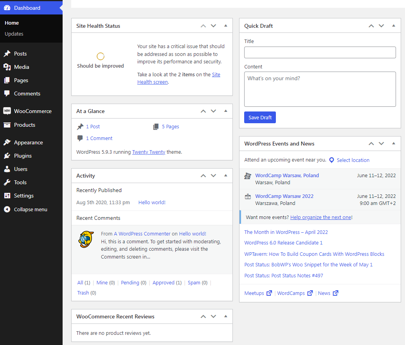
Task: Collapse the Site Health Status panel
Action: [225, 26]
